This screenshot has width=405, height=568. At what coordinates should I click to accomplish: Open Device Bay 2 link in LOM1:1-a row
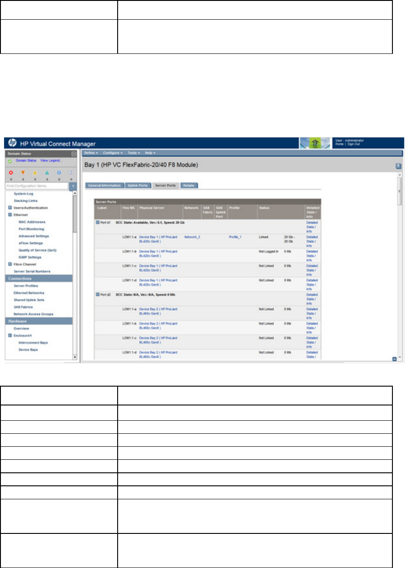coord(158,311)
